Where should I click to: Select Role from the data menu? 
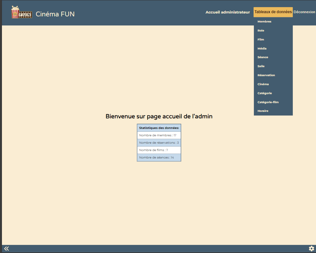(x=261, y=30)
